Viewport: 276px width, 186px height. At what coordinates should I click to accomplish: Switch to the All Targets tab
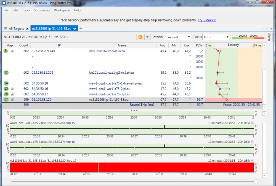16,29
